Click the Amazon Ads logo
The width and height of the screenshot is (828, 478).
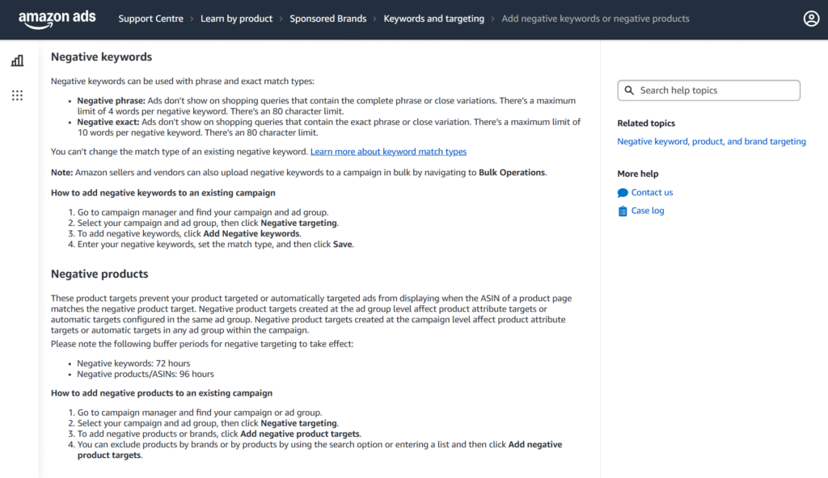56,18
